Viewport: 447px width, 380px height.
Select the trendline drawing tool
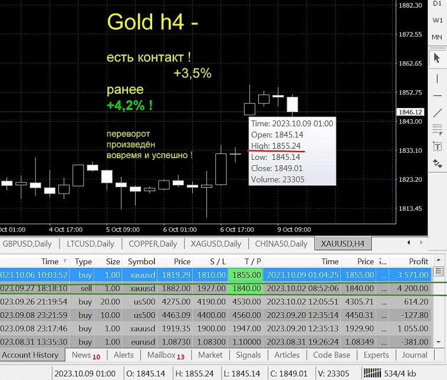[437, 113]
